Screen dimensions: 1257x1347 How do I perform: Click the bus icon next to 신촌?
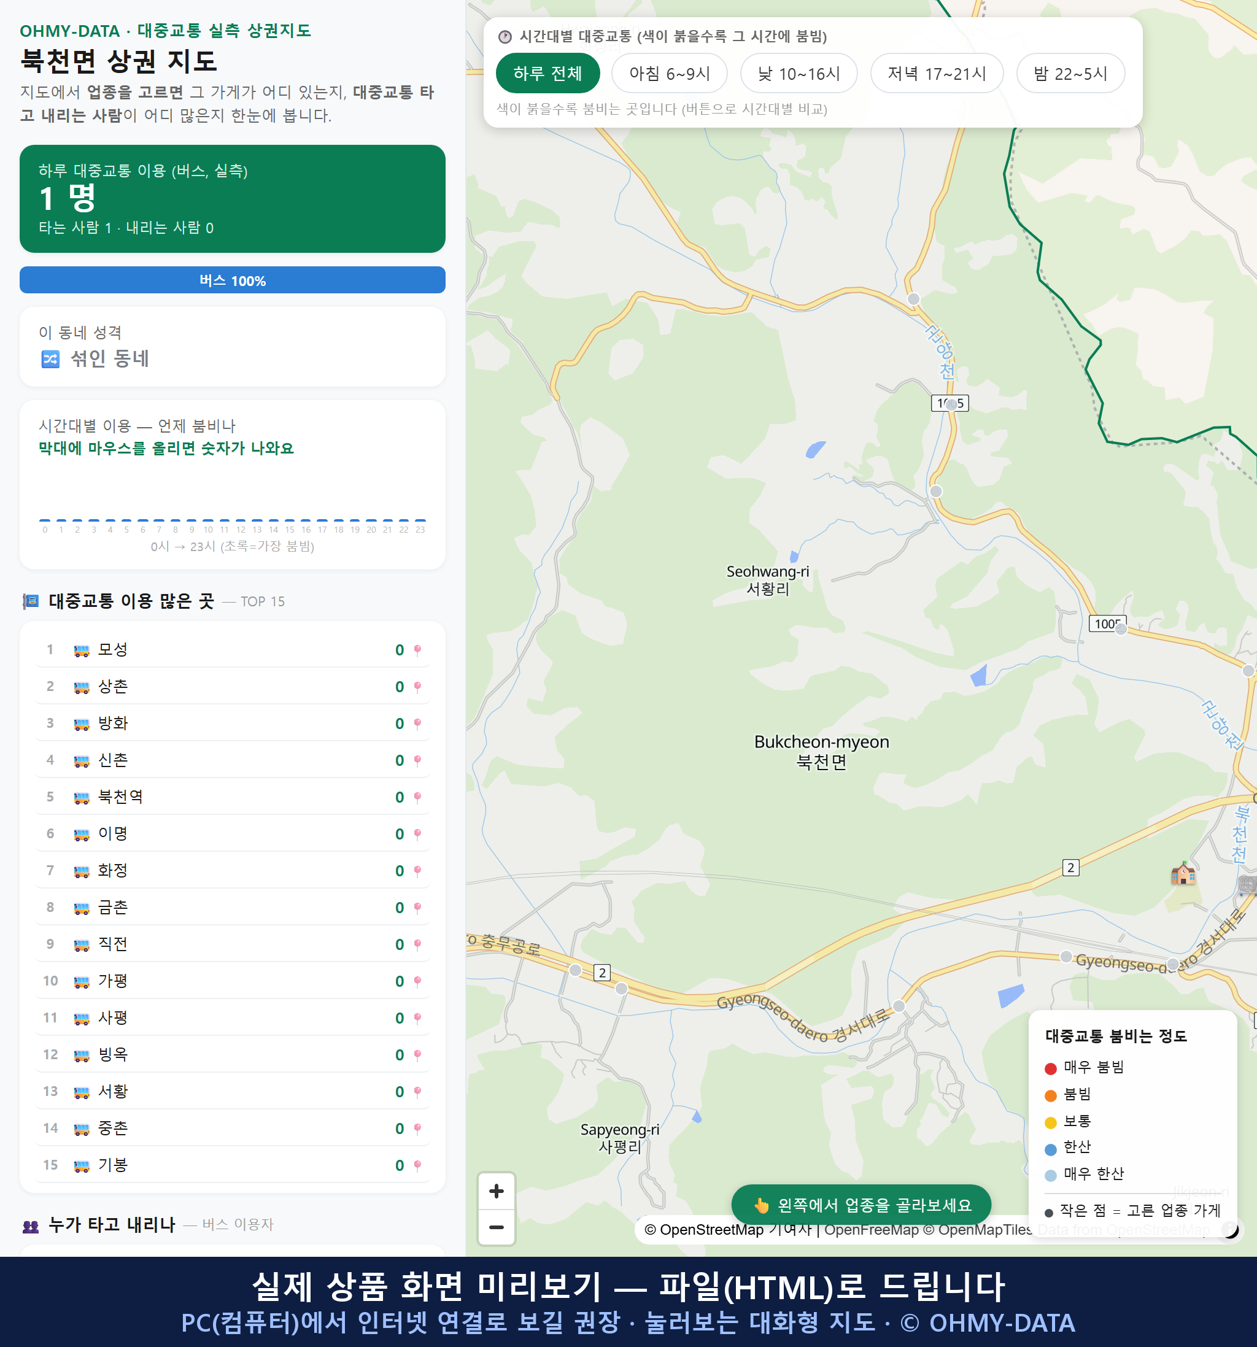tap(81, 761)
